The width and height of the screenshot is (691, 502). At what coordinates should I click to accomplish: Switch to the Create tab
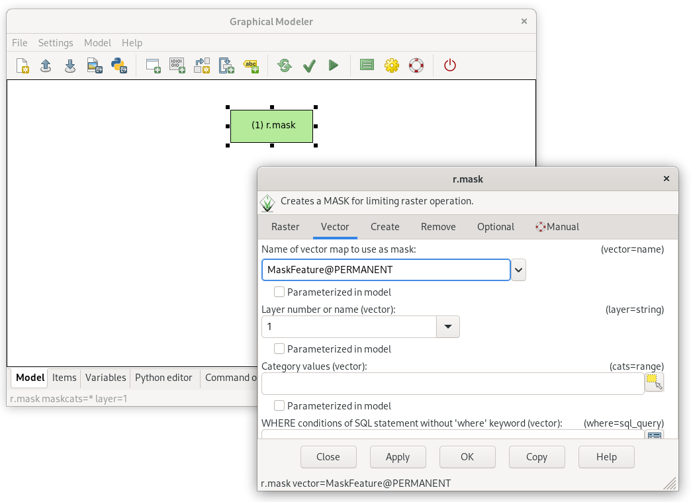[385, 227]
